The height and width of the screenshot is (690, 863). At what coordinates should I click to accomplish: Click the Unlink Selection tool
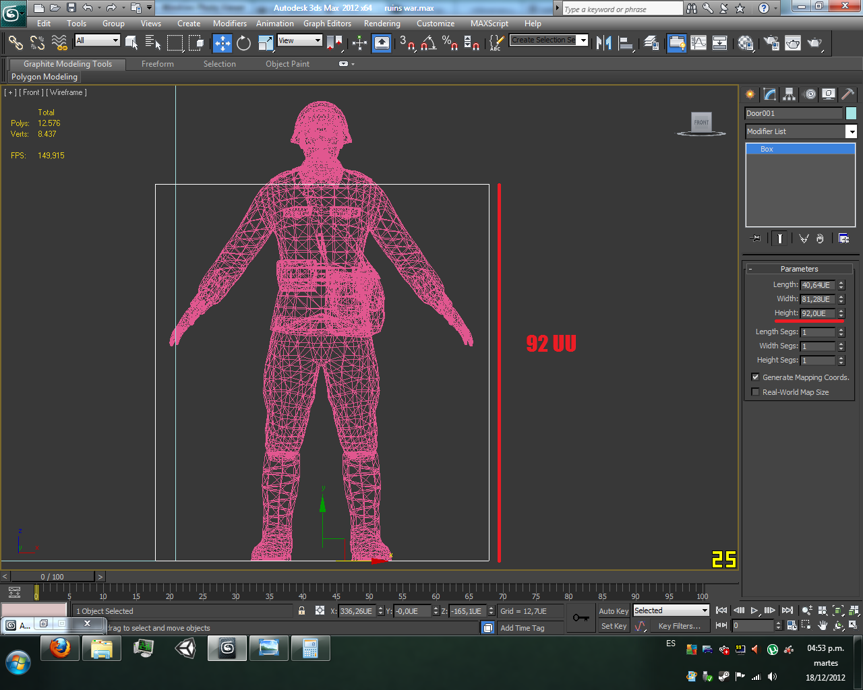click(37, 43)
